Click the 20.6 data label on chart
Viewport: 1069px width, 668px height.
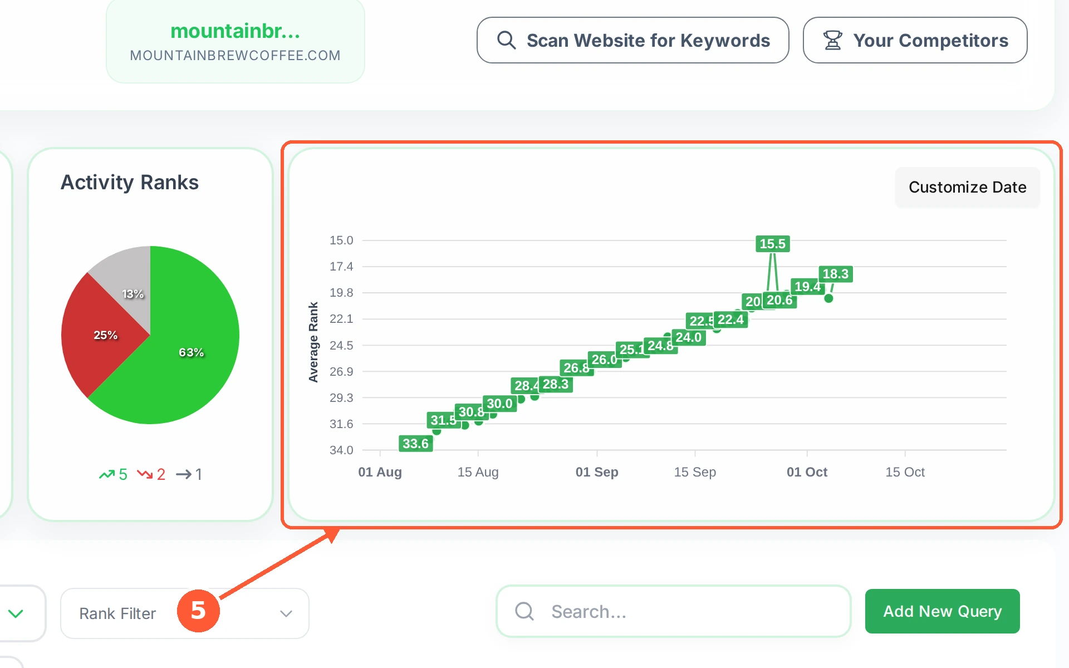point(779,300)
